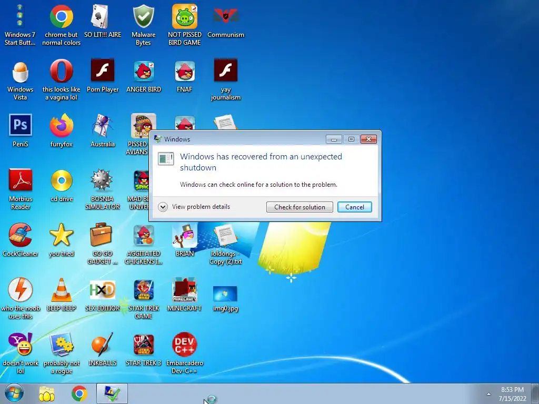Select the 'you tried' star icon
This screenshot has width=539, height=404.
point(61,240)
